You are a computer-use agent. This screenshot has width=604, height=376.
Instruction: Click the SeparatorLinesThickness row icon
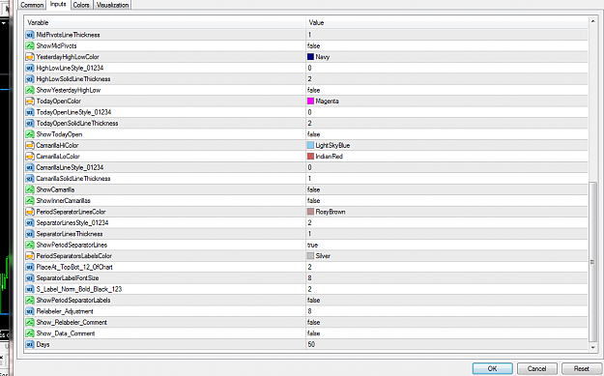30,234
